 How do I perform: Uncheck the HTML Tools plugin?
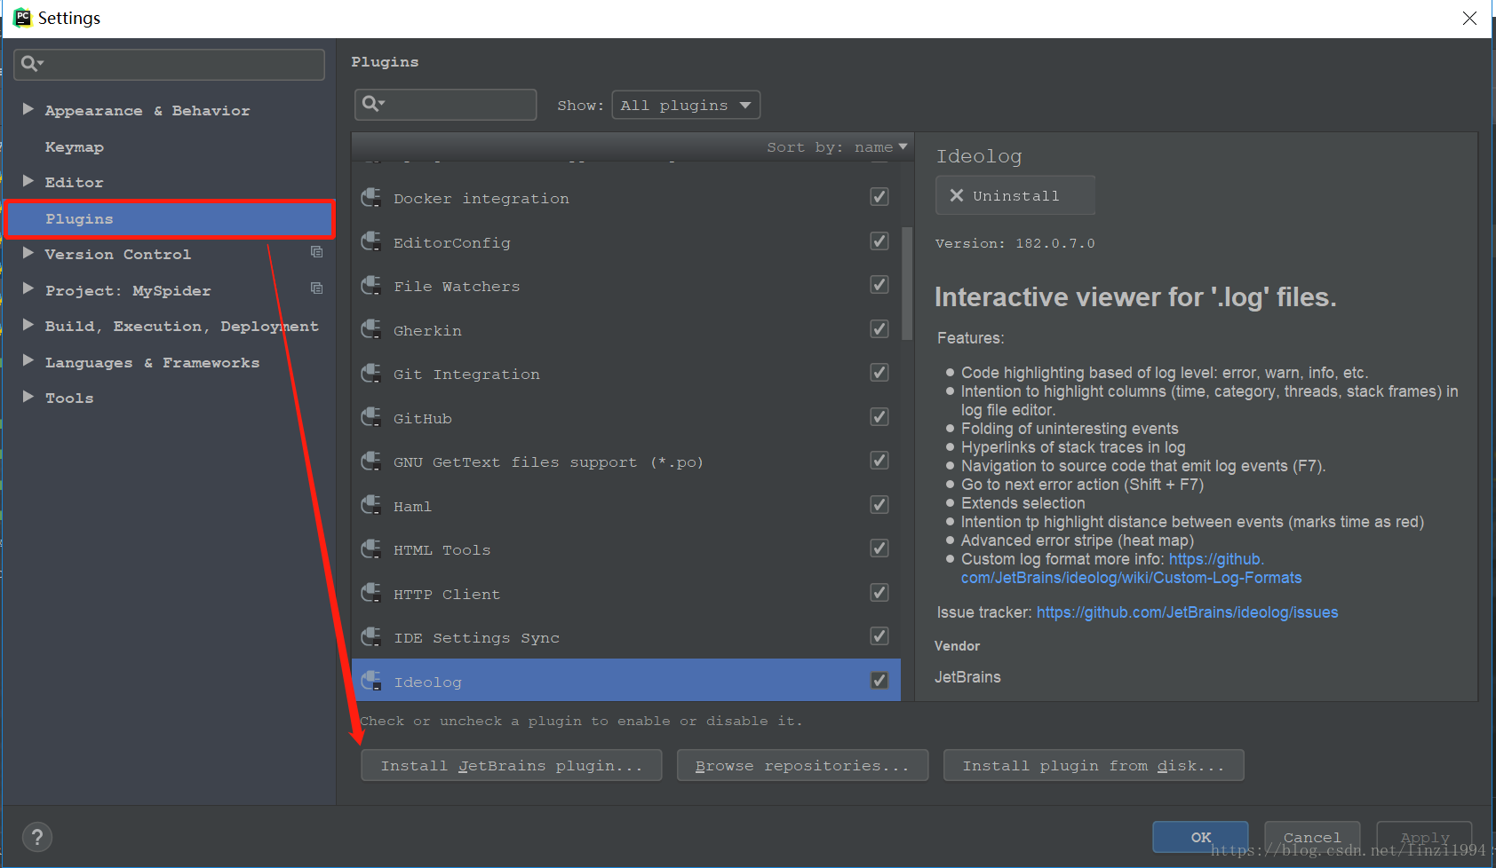click(x=879, y=548)
